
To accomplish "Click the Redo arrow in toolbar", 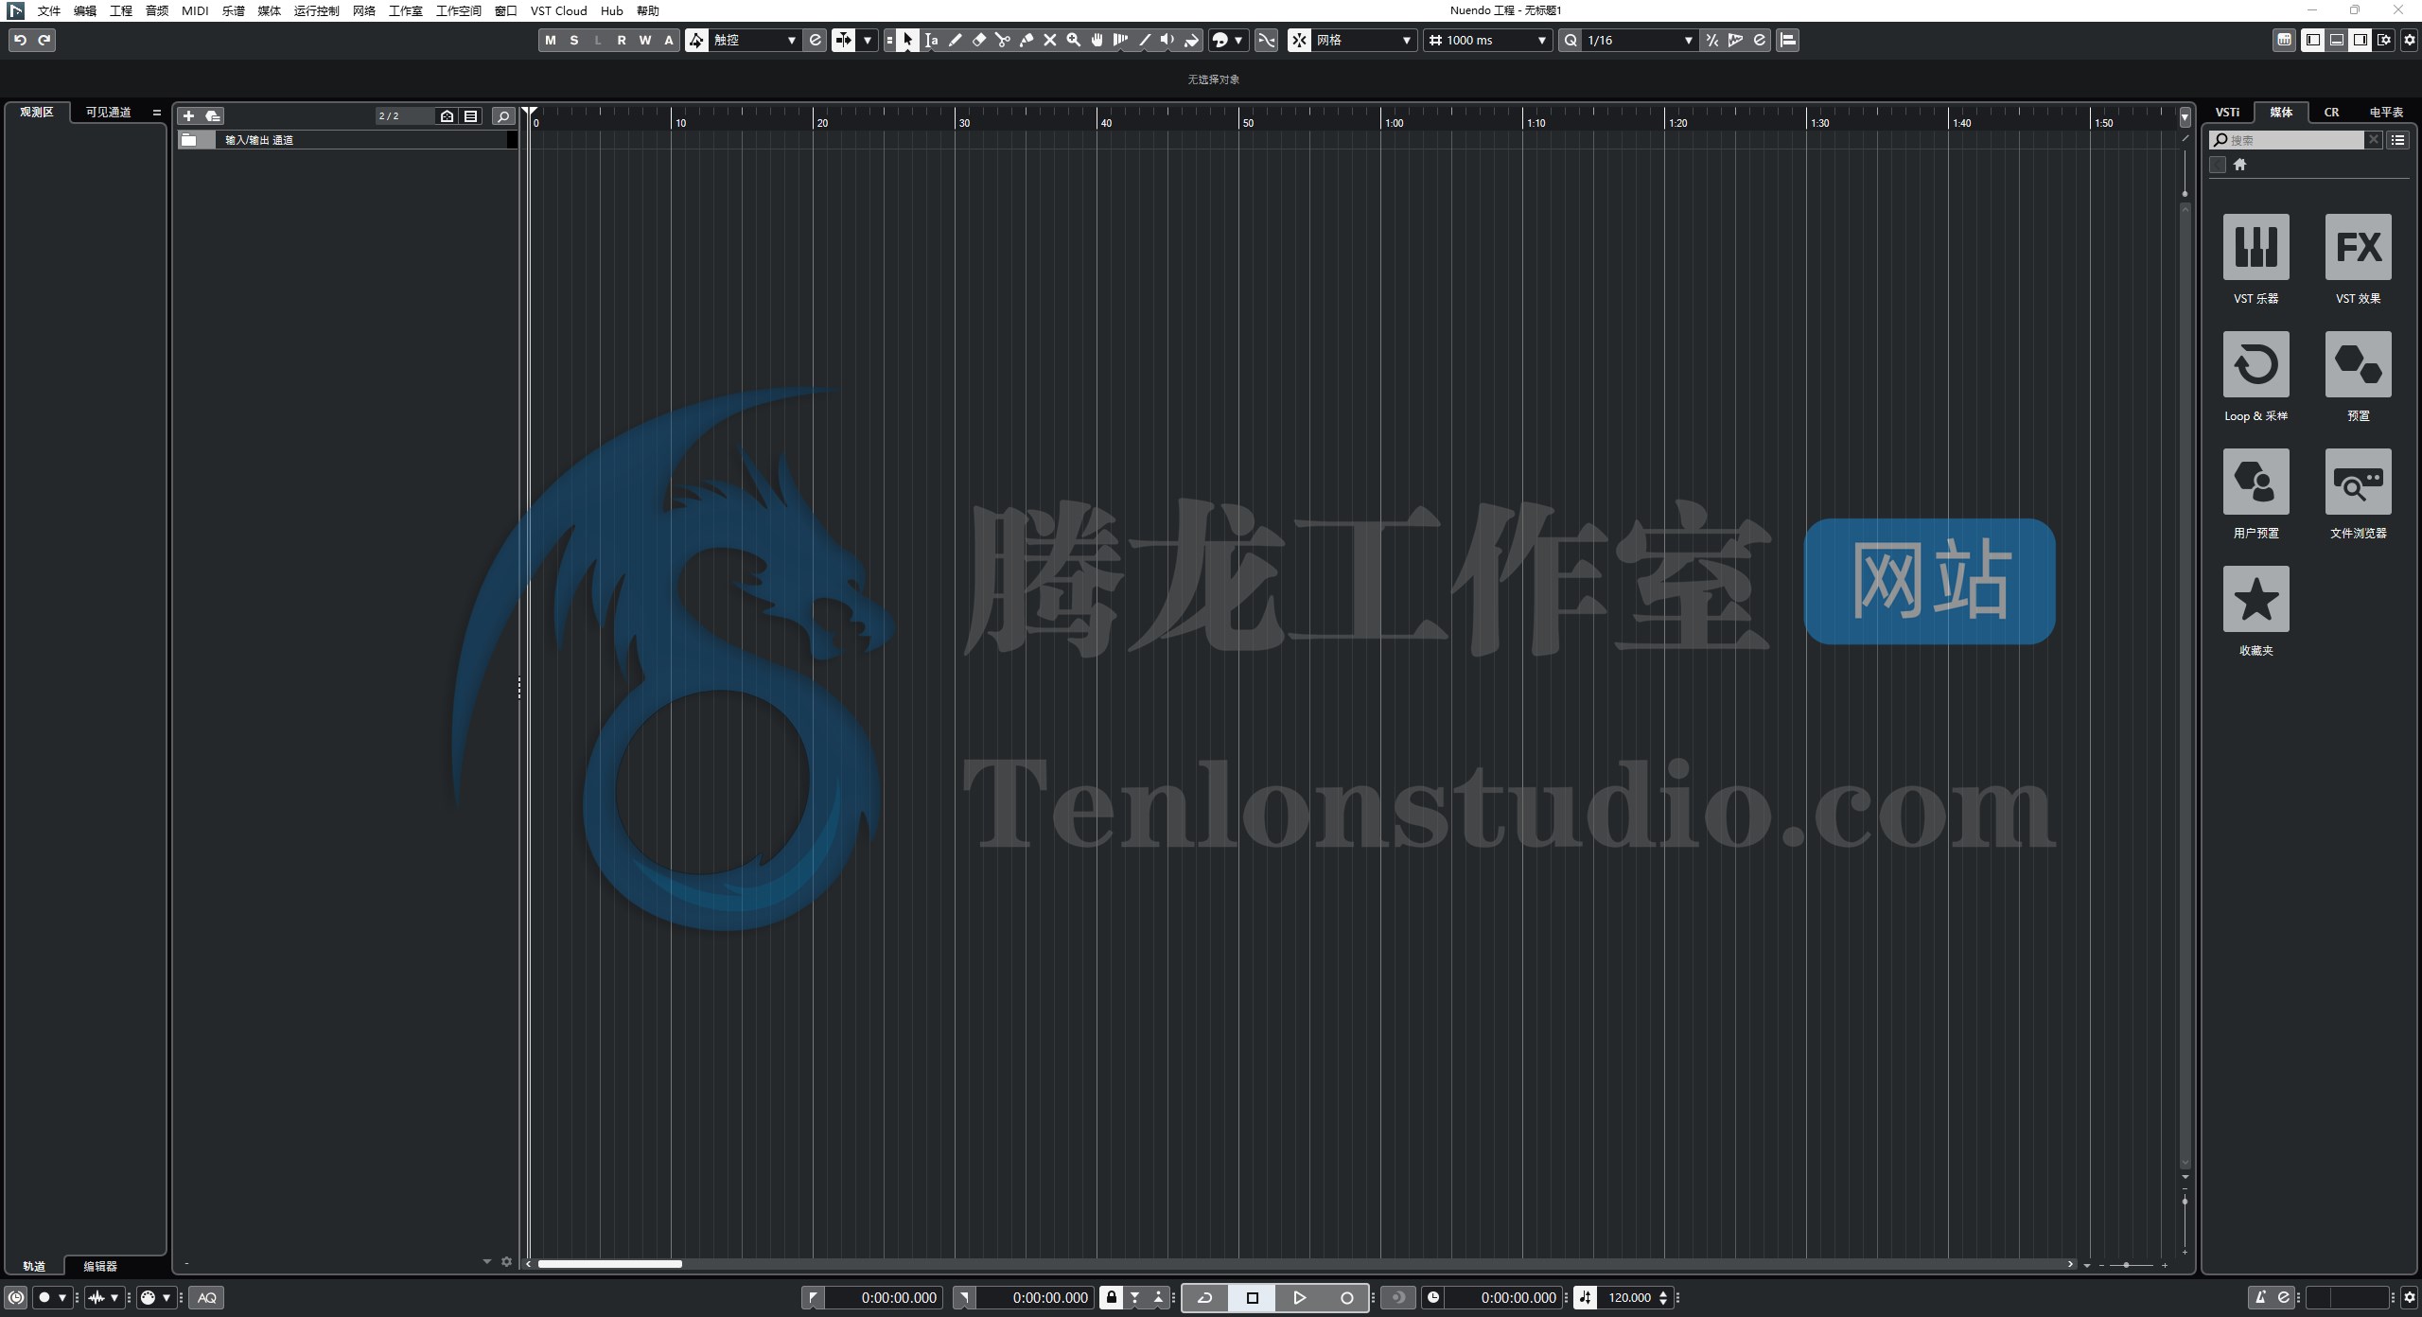I will (44, 40).
